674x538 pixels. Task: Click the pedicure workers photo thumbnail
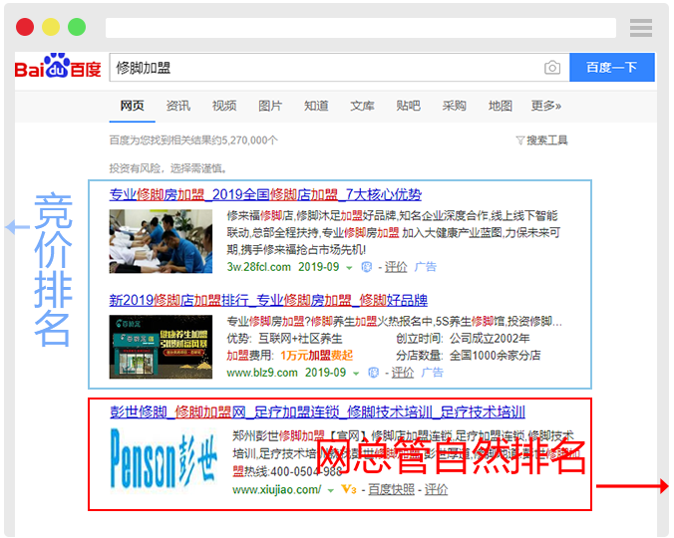point(161,241)
